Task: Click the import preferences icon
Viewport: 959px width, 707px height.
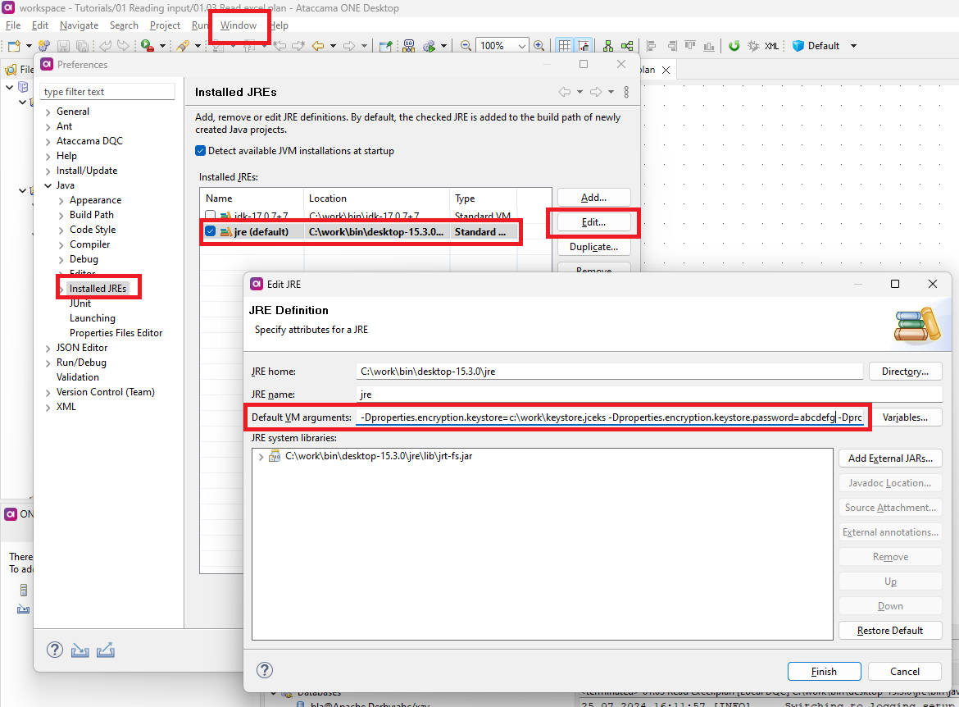Action: pos(80,650)
